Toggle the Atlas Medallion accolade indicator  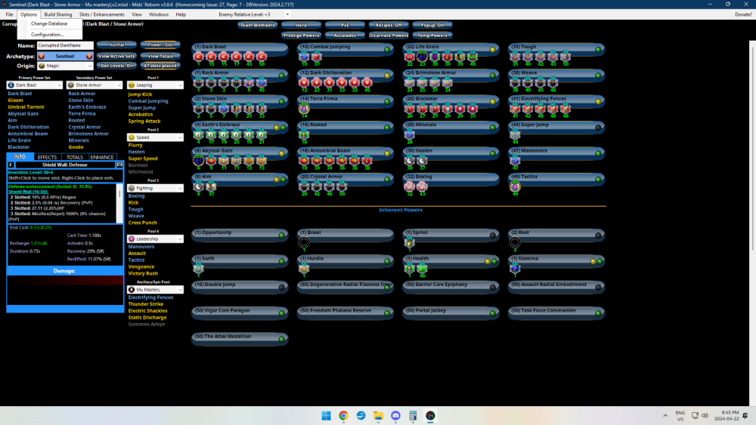point(282,340)
